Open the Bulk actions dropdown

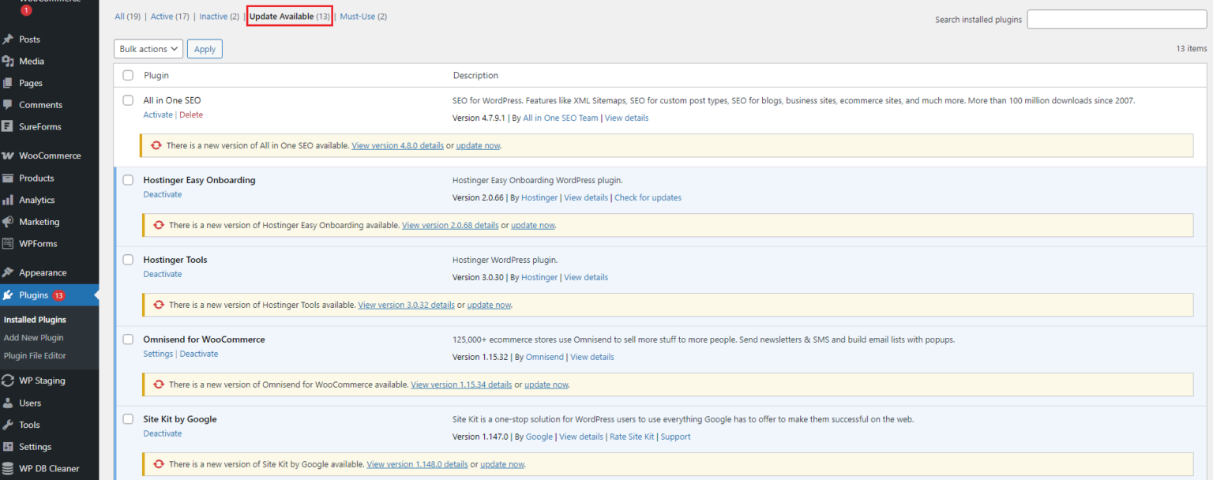click(148, 48)
